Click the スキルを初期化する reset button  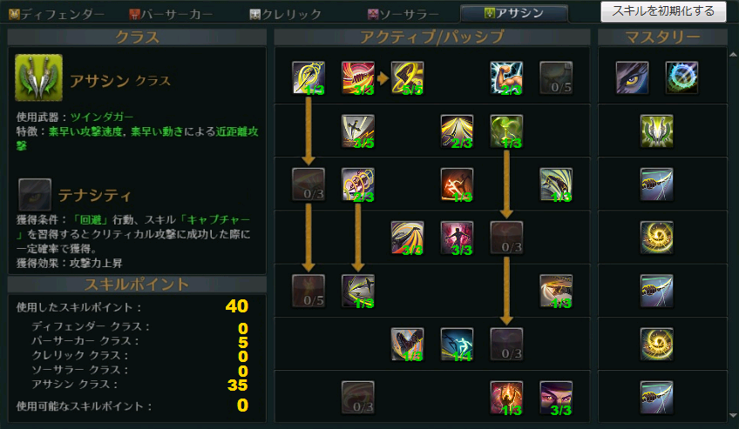tap(663, 11)
